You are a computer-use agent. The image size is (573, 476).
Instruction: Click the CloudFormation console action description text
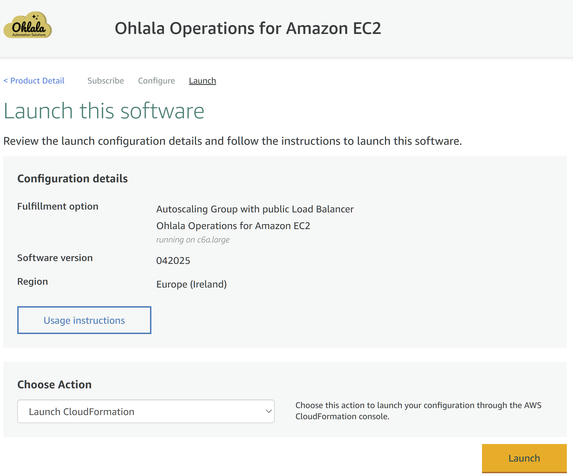coord(418,411)
